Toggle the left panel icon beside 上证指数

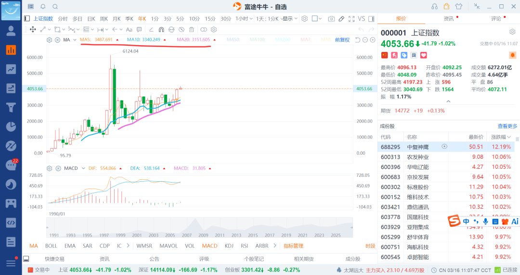[27, 19]
